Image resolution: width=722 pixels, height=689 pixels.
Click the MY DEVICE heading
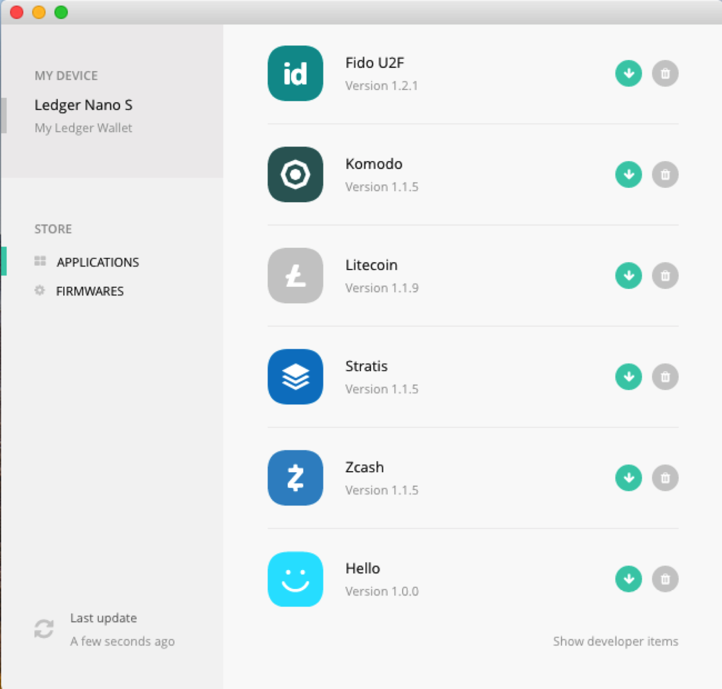[x=66, y=76]
